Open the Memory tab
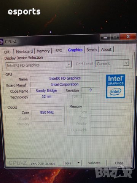The width and height of the screenshot is (137, 183). point(43,51)
